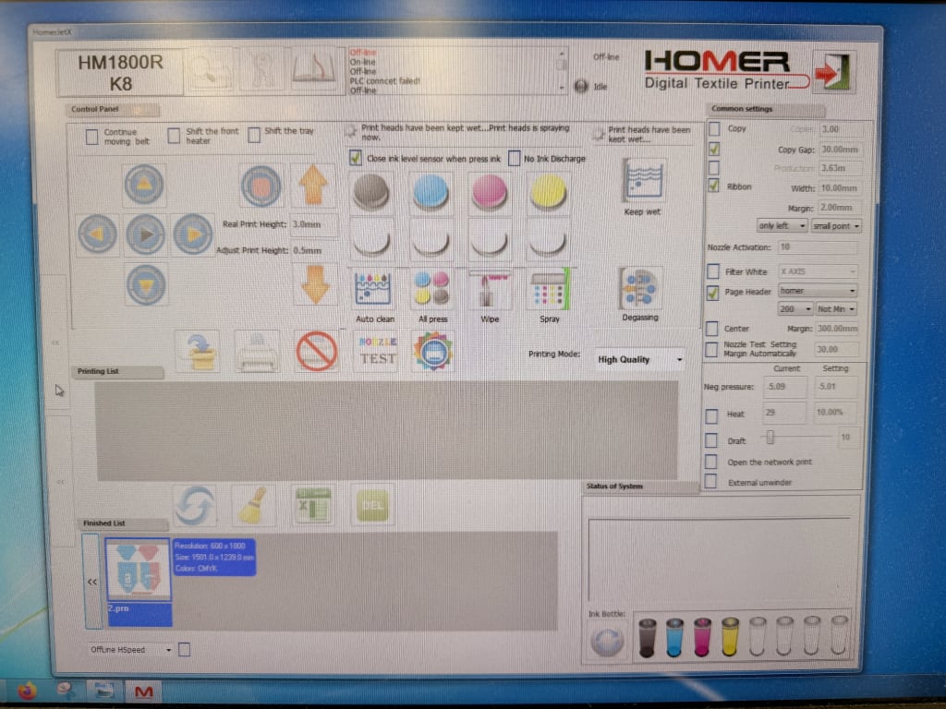Toggle the Continue moving belt checkbox
This screenshot has height=709, width=946.
(x=91, y=137)
